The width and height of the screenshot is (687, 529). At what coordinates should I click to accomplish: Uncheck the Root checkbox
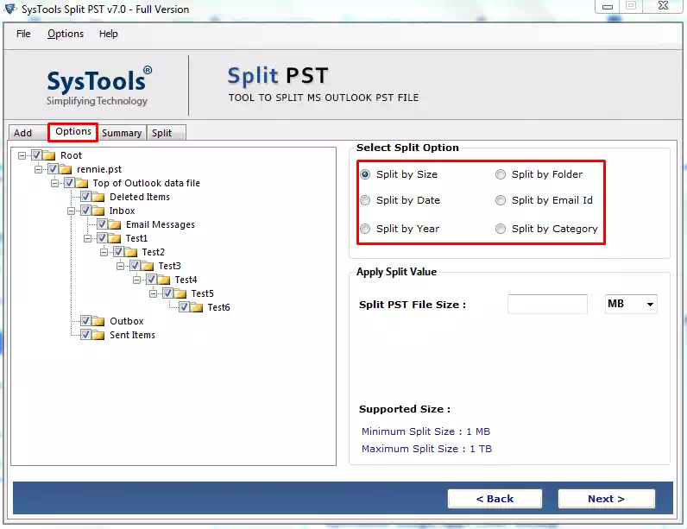pos(36,155)
